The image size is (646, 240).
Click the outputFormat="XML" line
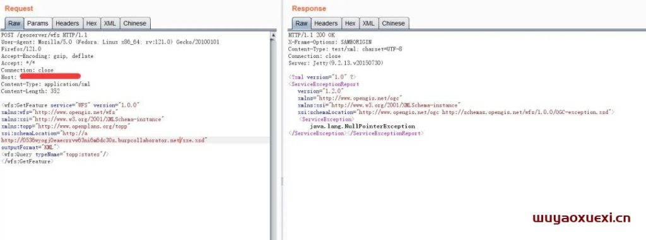coord(30,147)
